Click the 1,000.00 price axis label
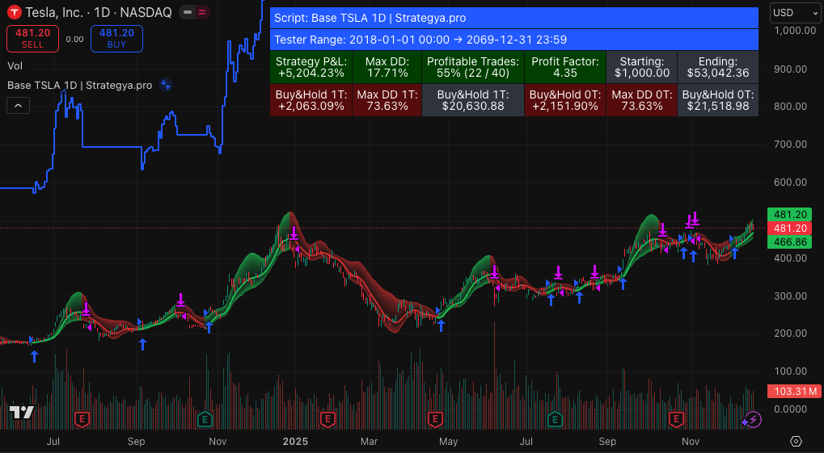This screenshot has height=453, width=824. [795, 31]
